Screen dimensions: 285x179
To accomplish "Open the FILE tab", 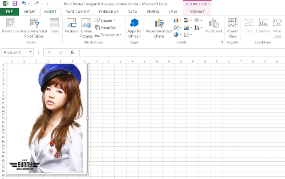I will (x=9, y=12).
